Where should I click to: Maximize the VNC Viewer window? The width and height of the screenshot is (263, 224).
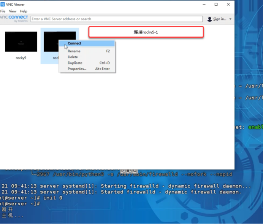[x=216, y=5]
